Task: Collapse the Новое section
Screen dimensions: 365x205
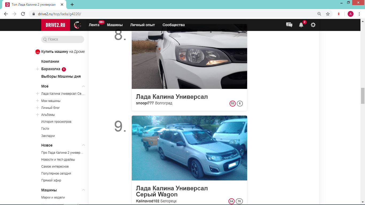Action: 83,145
